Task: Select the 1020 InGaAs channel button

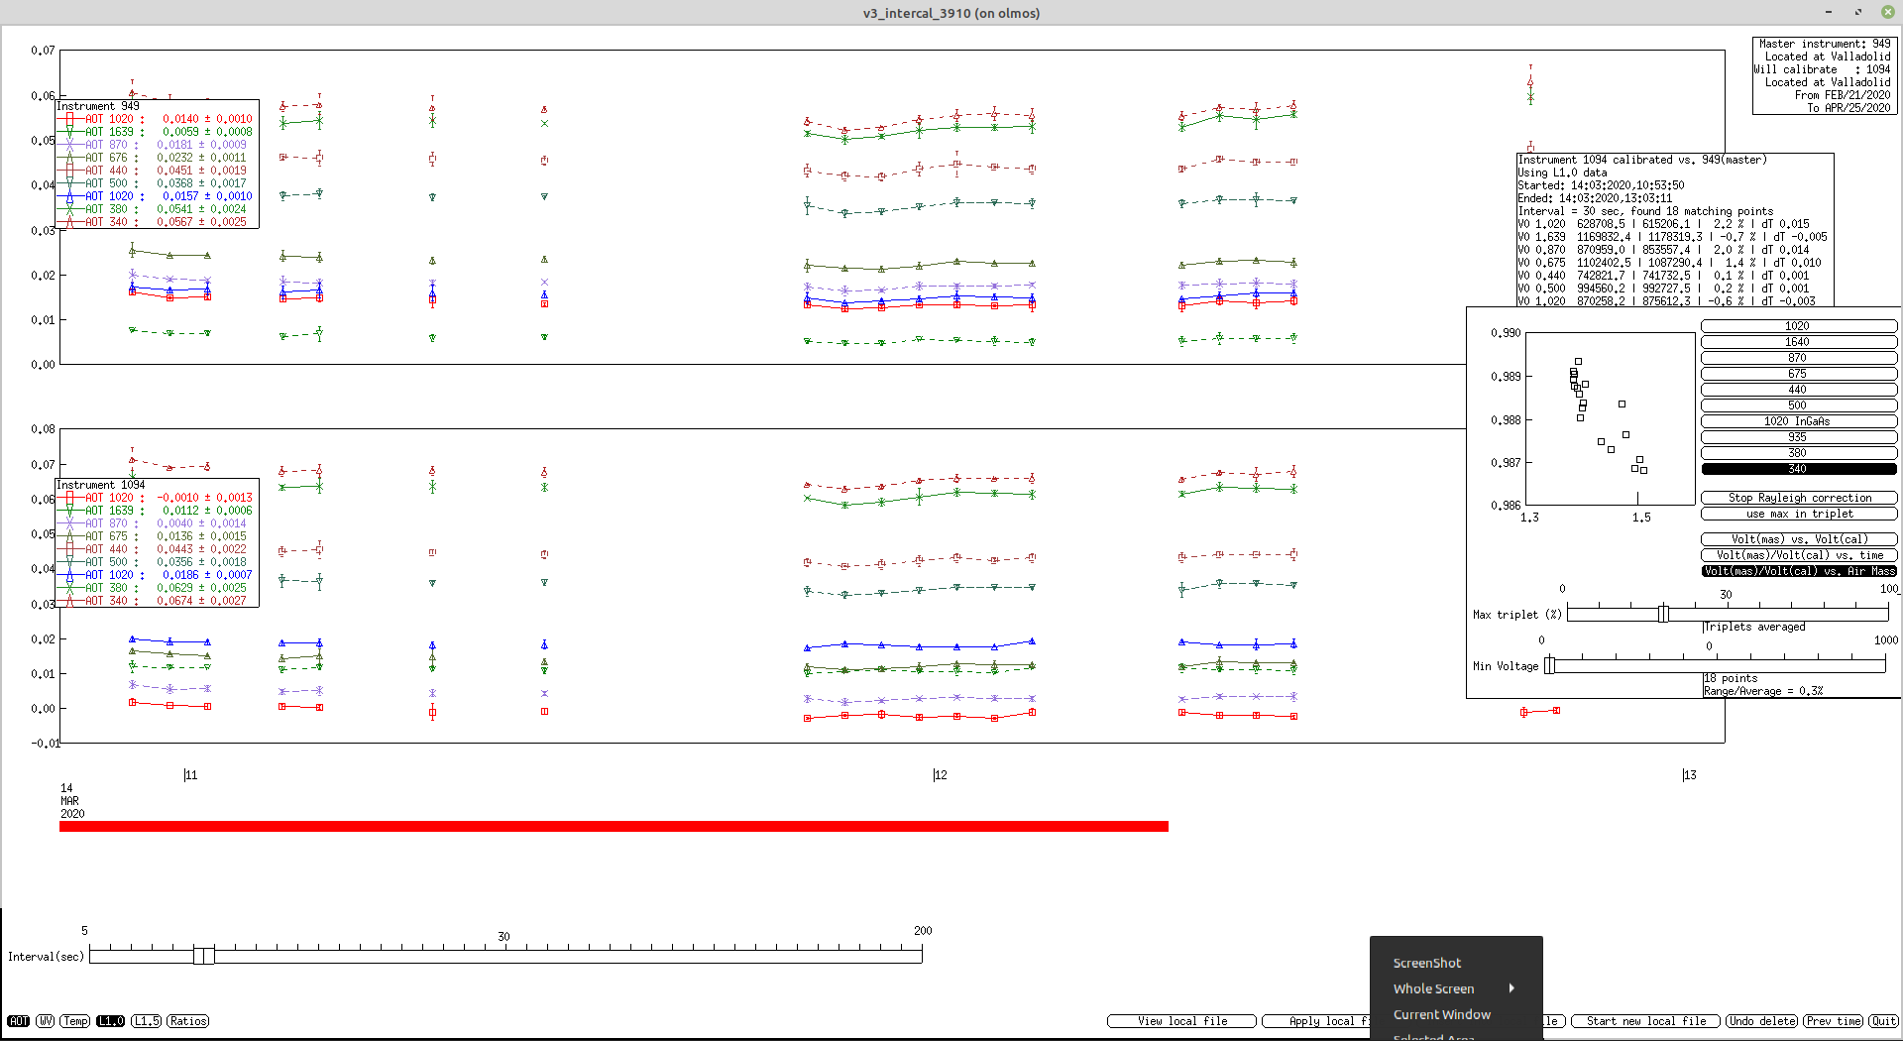Action: 1798,421
